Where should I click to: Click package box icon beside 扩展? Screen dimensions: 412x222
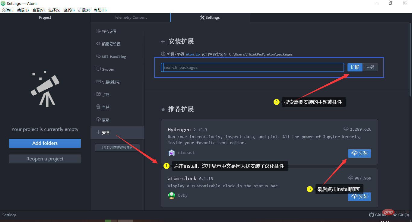[98, 94]
